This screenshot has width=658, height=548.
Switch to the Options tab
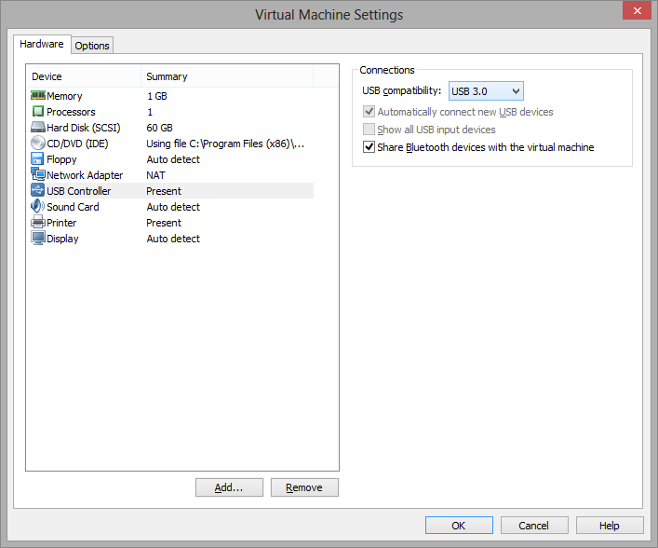pos(92,46)
